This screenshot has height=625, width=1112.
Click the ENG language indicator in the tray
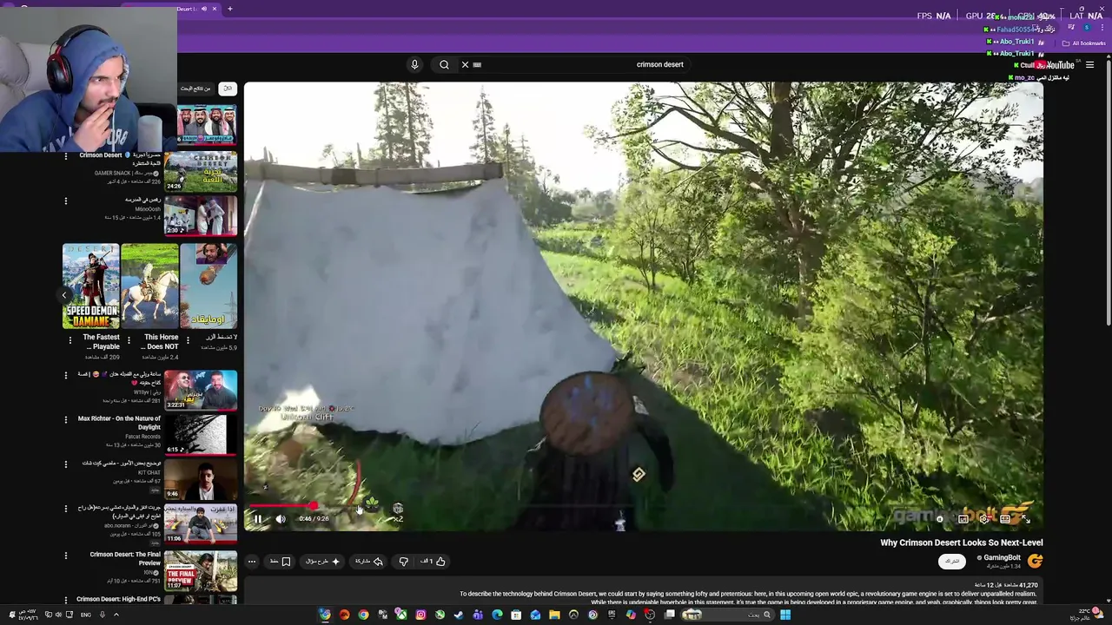(86, 615)
